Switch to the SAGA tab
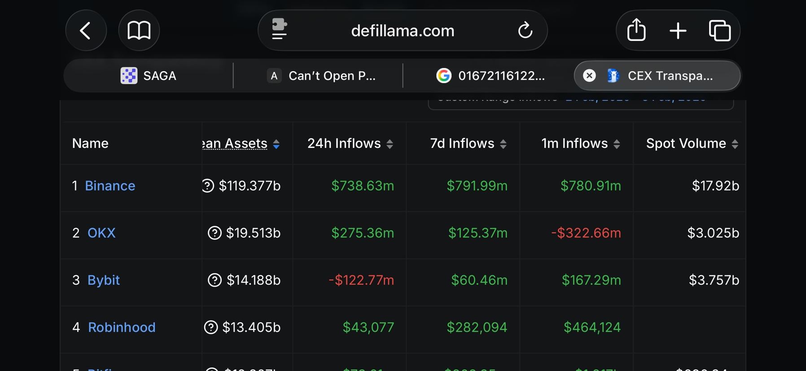The height and width of the screenshot is (371, 806). click(149, 76)
